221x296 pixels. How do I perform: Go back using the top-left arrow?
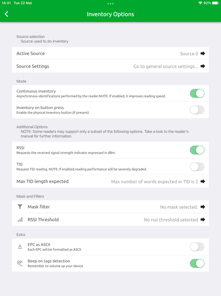pyautogui.click(x=7, y=14)
